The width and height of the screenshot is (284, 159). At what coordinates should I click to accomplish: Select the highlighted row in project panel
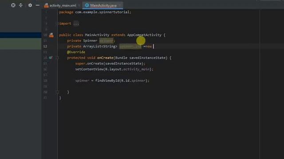tap(21, 35)
